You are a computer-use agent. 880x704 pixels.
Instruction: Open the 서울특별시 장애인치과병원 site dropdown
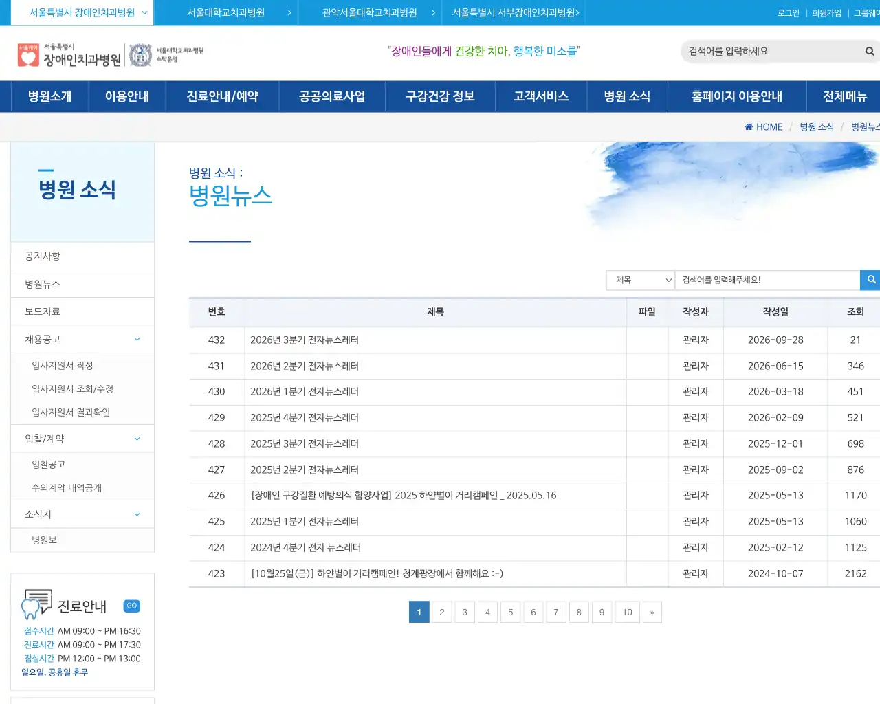pos(82,12)
